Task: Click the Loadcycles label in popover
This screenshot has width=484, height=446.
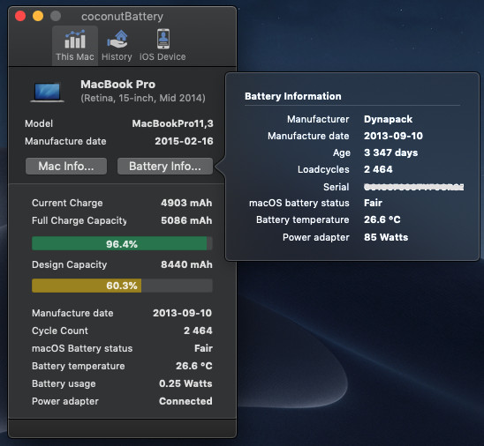Action: [323, 170]
